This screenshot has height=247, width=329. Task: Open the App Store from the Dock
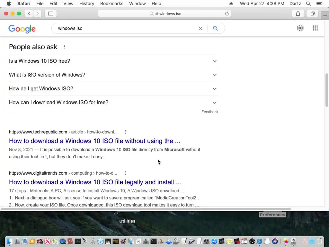click(x=214, y=241)
